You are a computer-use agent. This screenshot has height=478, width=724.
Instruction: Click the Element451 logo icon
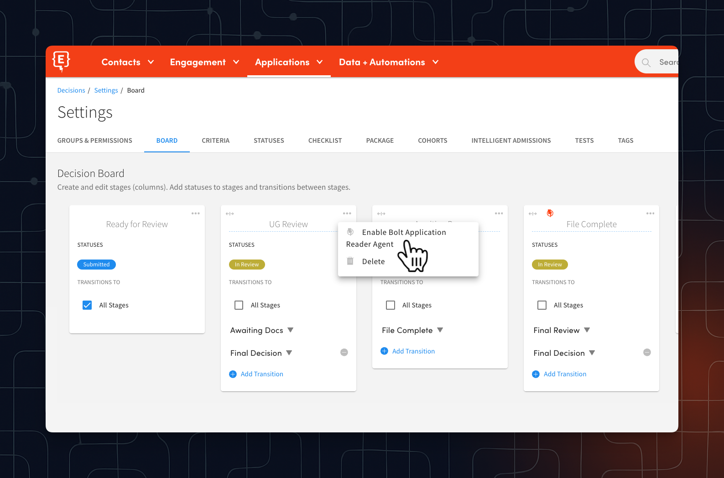point(61,62)
